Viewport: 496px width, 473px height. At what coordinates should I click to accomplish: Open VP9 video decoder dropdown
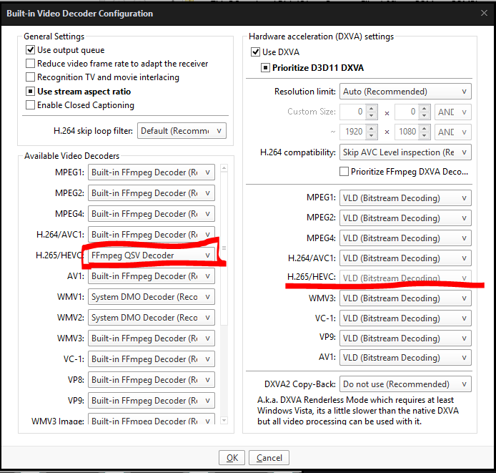(x=152, y=401)
